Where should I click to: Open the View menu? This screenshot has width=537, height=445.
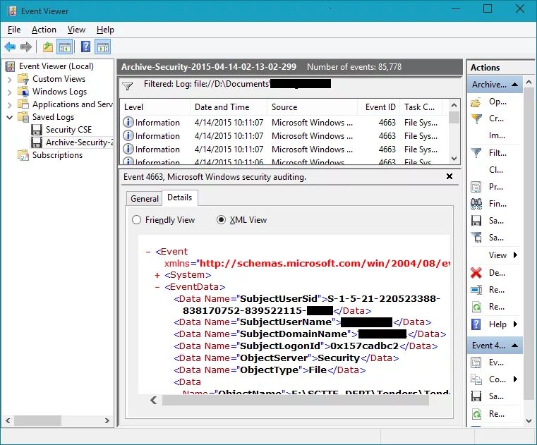pos(76,30)
